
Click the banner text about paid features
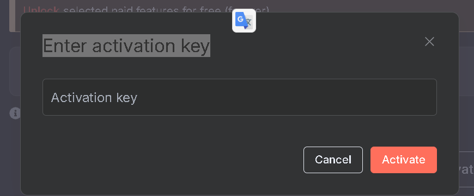point(166,10)
